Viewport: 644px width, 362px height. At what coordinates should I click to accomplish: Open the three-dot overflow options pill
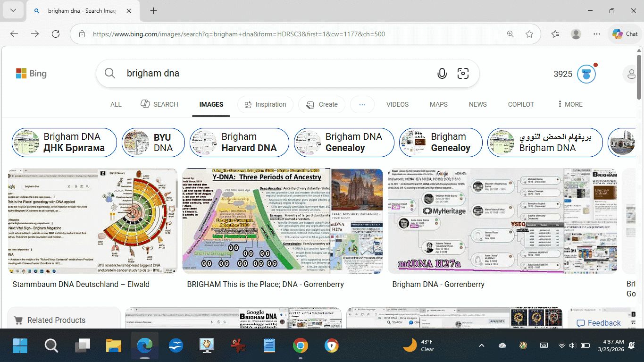point(362,104)
